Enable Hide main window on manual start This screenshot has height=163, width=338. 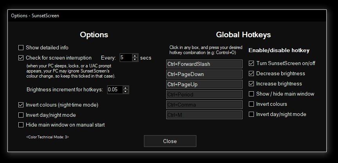click(x=21, y=125)
